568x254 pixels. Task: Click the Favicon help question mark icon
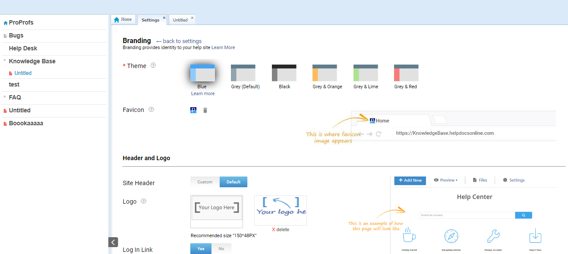click(151, 109)
